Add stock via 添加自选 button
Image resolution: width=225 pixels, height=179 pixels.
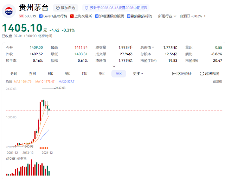point(66,8)
